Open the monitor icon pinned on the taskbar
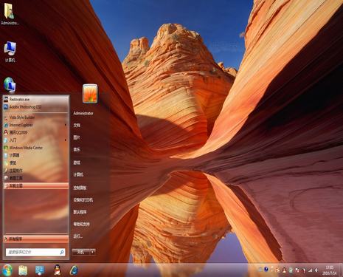 (40, 270)
